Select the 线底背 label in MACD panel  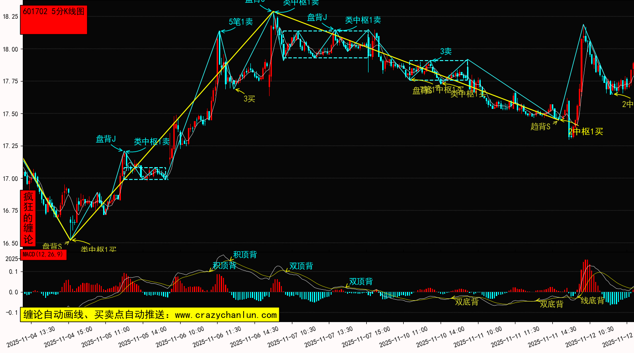592,301
